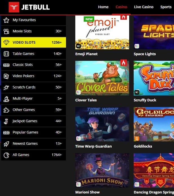
Task: Show the All Games category
Action: pyautogui.click(x=34, y=155)
